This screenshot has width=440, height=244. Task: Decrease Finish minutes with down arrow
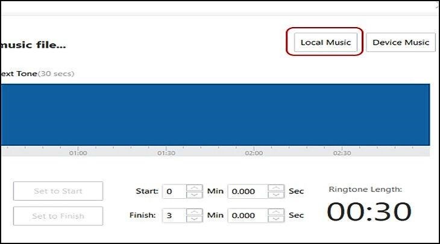[x=195, y=219]
